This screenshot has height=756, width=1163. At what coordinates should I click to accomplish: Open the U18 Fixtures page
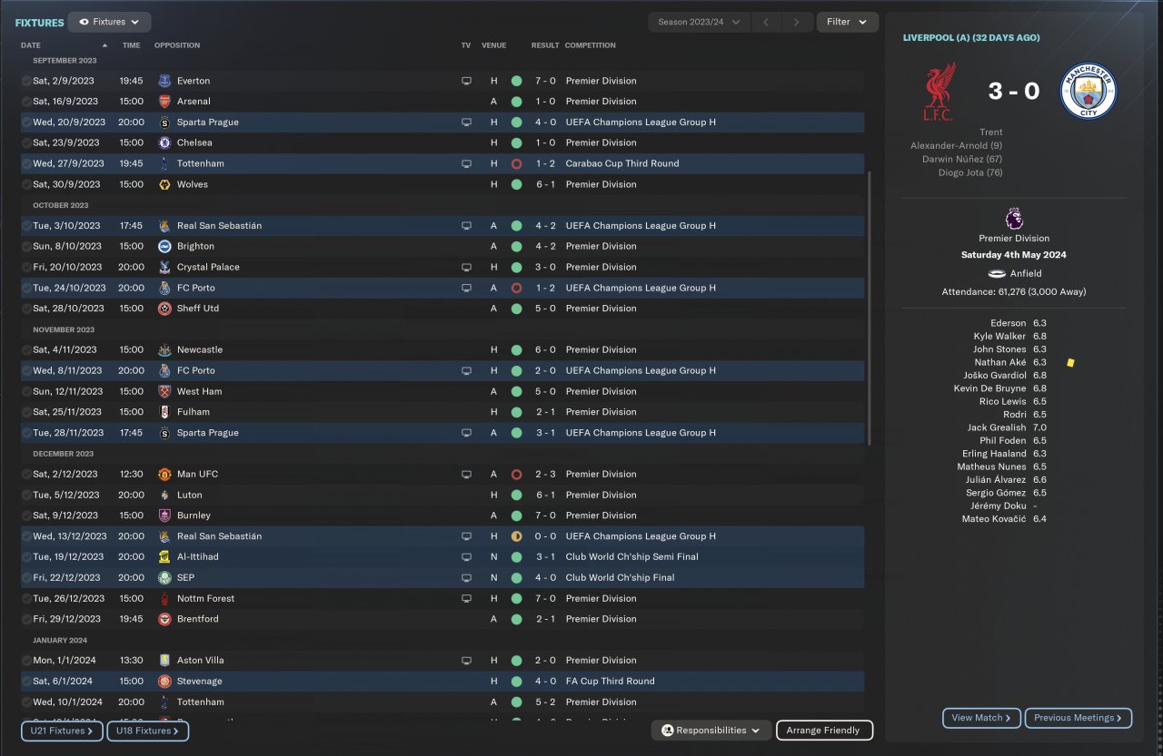click(x=148, y=731)
